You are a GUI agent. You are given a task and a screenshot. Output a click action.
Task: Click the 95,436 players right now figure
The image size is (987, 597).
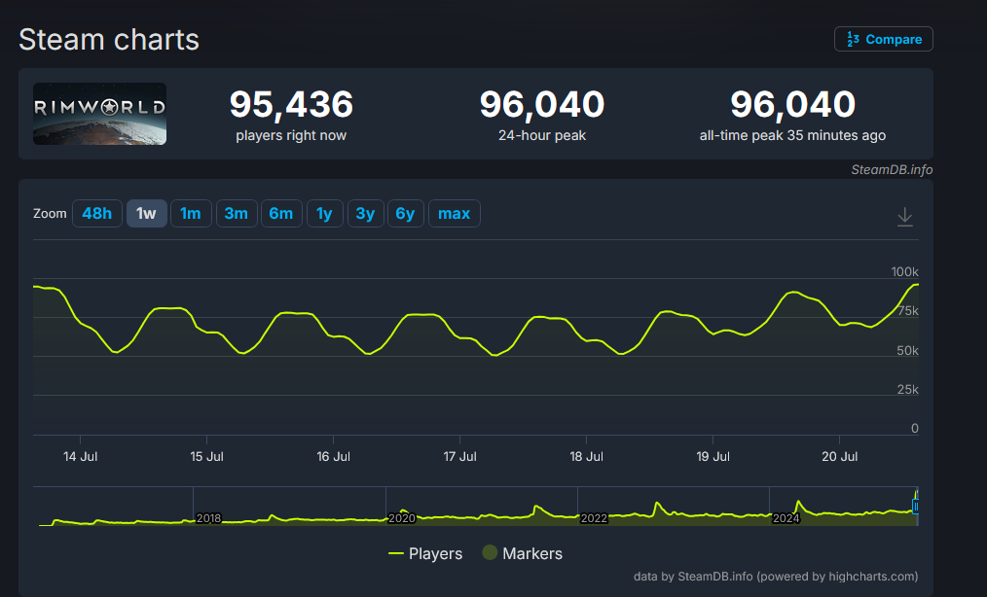tap(291, 104)
